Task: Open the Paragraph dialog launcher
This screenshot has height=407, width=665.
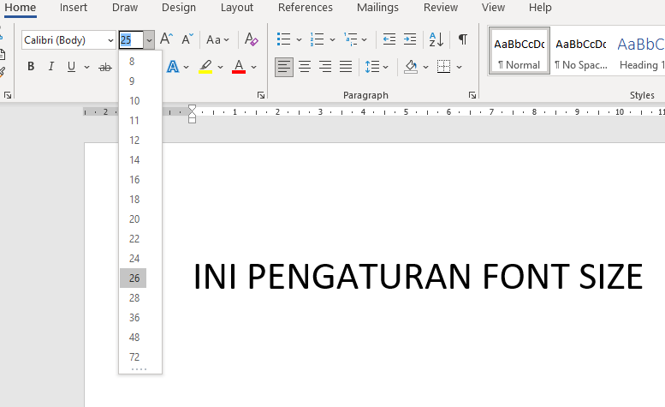Action: click(472, 95)
